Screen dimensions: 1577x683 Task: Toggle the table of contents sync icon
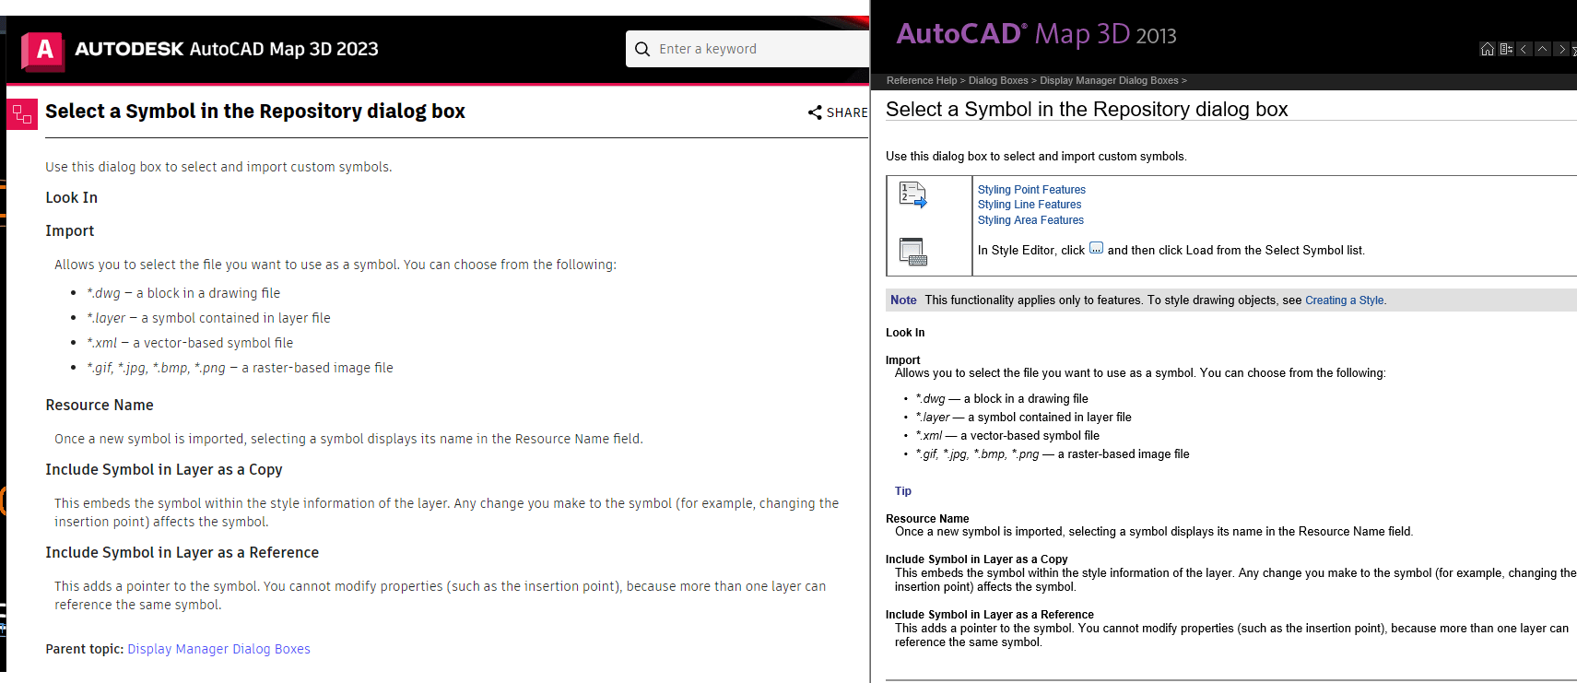(x=1506, y=49)
